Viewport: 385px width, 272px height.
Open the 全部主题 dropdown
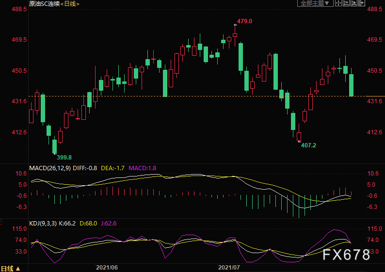coord(315,3)
